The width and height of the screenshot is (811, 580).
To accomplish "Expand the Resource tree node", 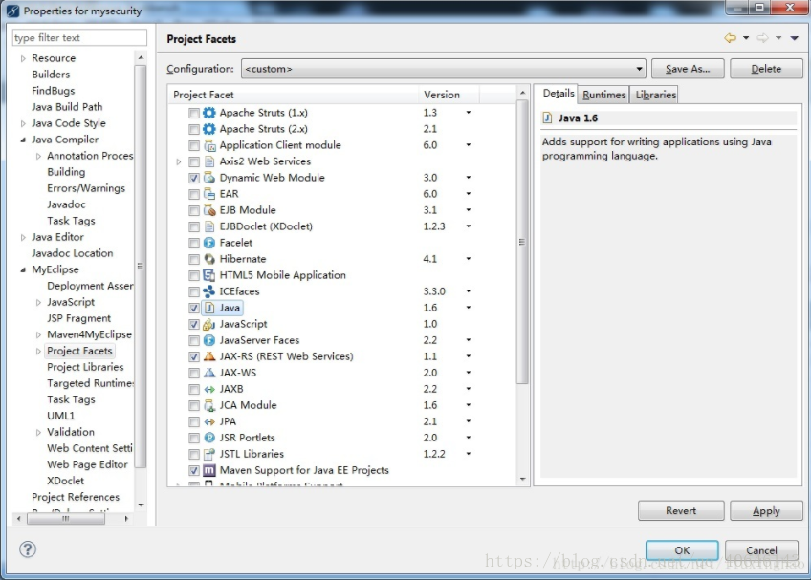I will [23, 58].
